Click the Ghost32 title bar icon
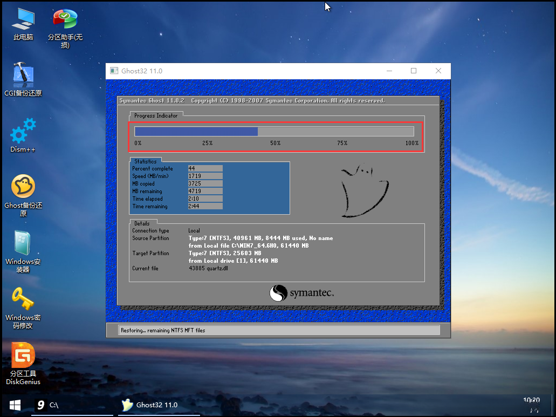The height and width of the screenshot is (417, 556). [x=114, y=71]
